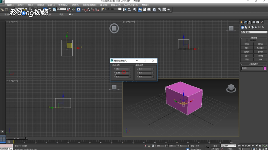Switch to Hierarchy panel tab
The image size is (268, 150).
coord(250,22)
